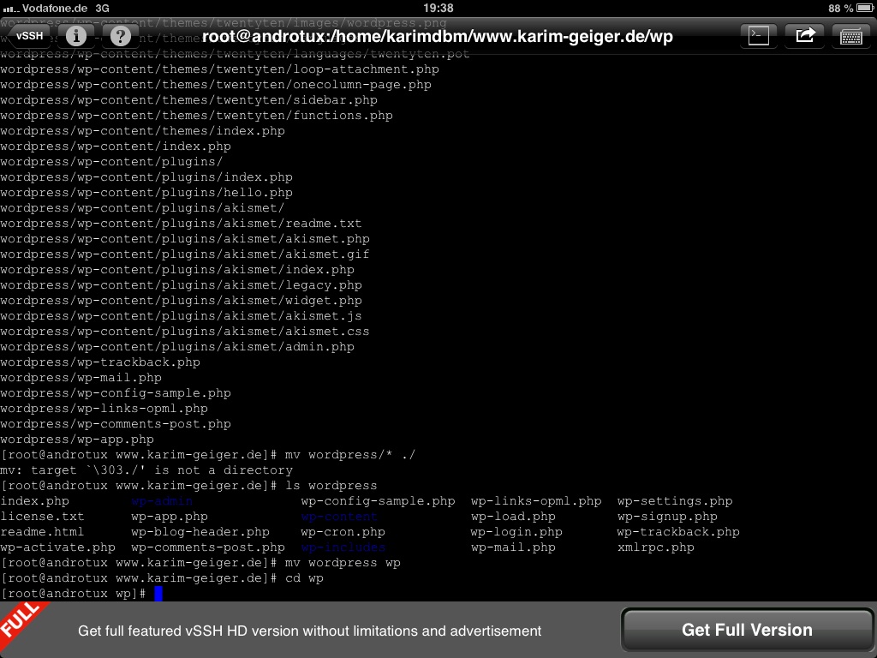Image resolution: width=877 pixels, height=658 pixels.
Task: Tap the signal strength bars icon
Action: tap(11, 9)
